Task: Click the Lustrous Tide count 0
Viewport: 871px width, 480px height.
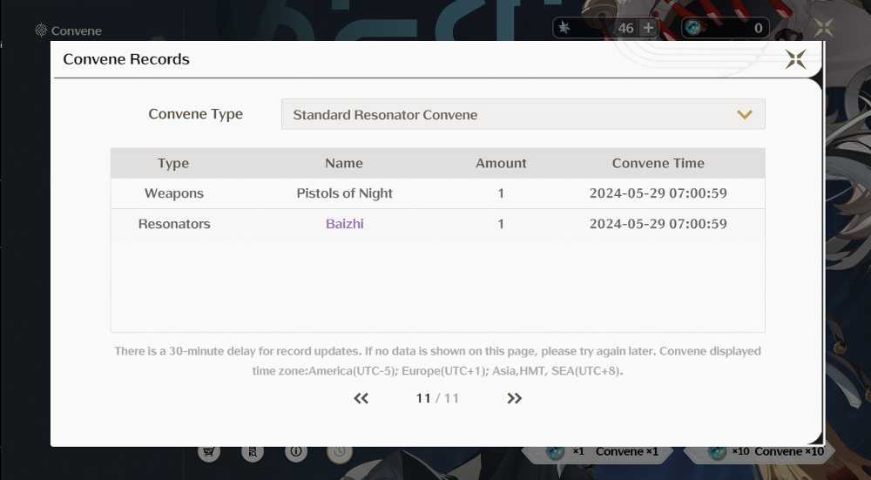Action: pos(758,29)
